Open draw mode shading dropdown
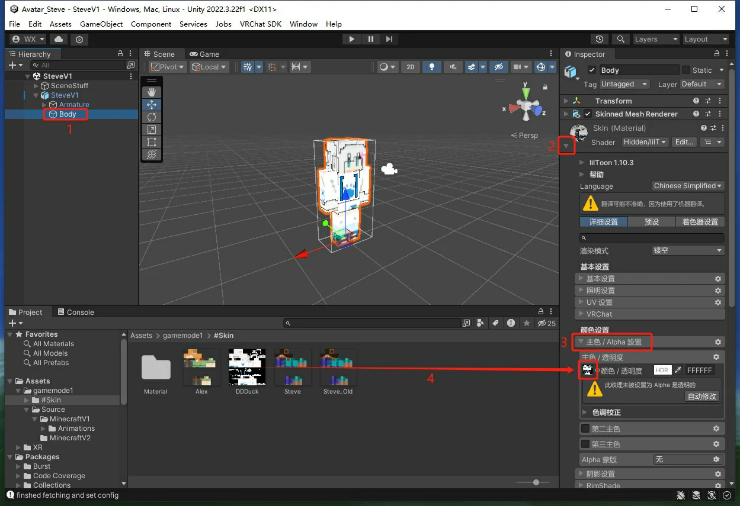Viewport: 740px width, 506px height. [x=387, y=67]
